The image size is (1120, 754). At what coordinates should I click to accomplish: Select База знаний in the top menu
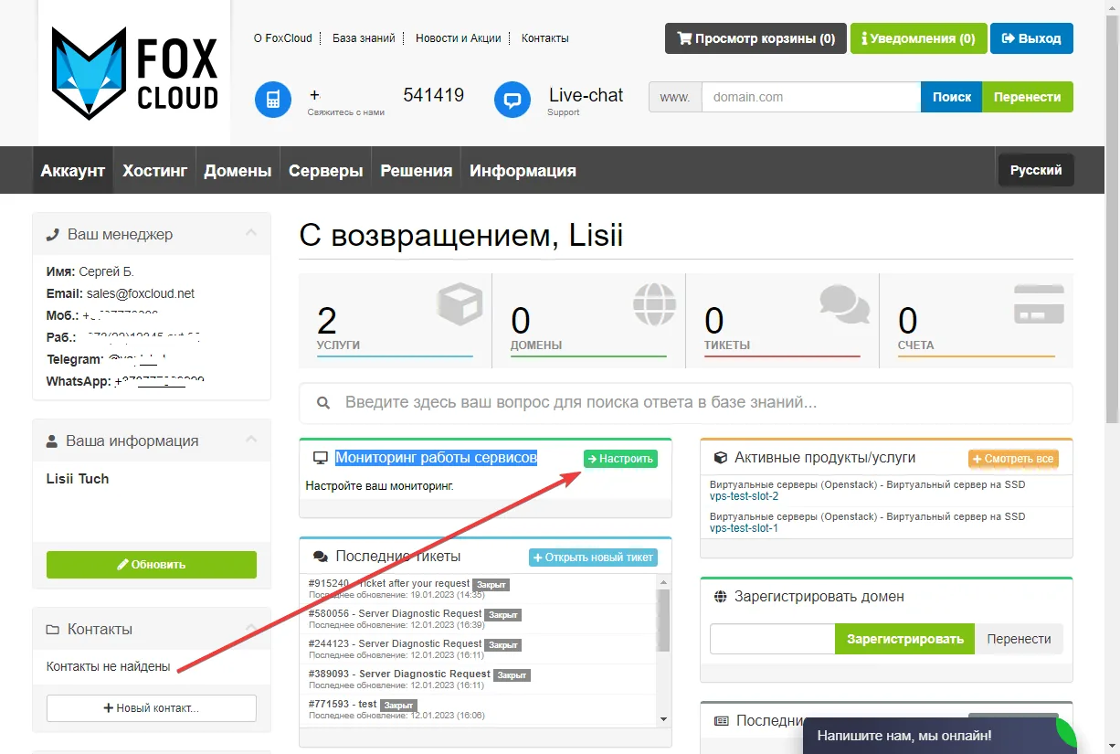click(x=364, y=38)
